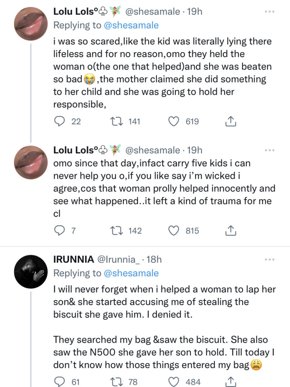
Task: Share the tweet with 619 likes
Action: tap(231, 121)
